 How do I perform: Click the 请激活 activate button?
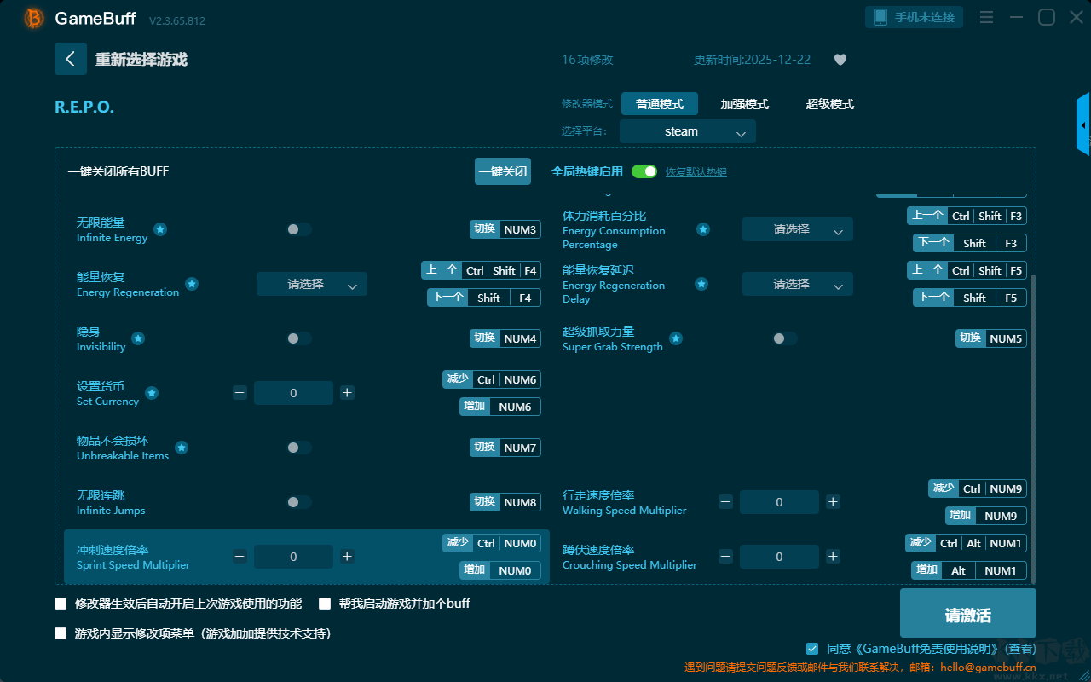pos(968,613)
